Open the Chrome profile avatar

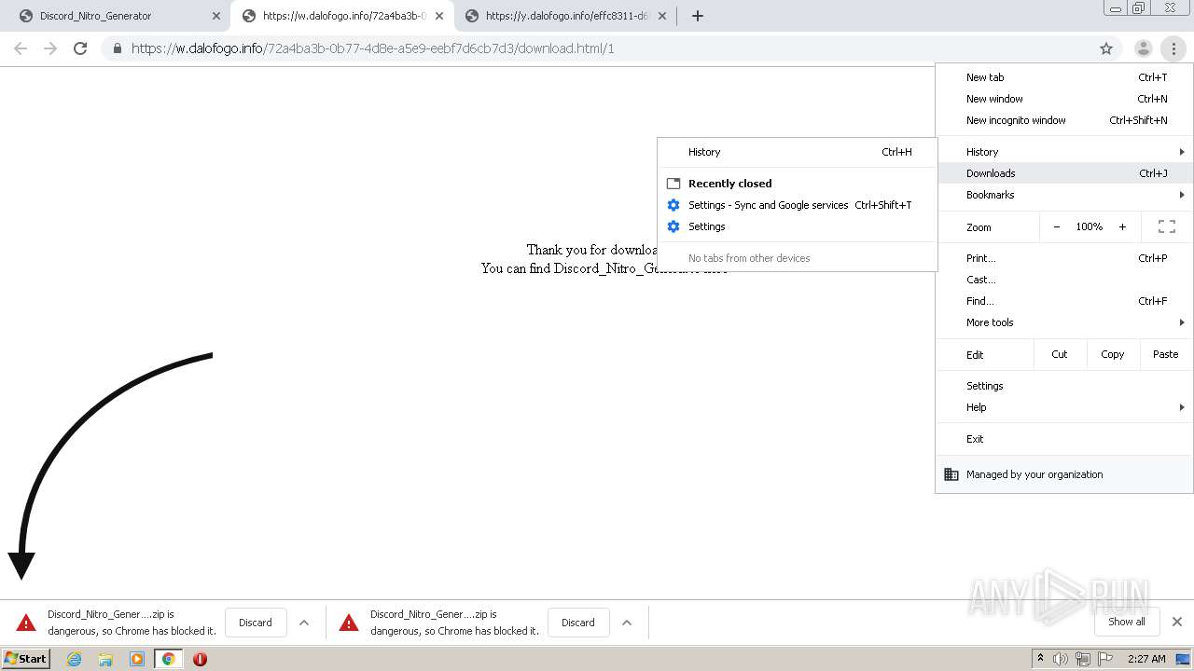pos(1143,48)
